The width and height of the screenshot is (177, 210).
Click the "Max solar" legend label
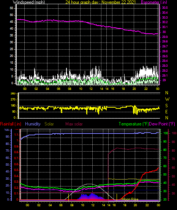(74, 124)
